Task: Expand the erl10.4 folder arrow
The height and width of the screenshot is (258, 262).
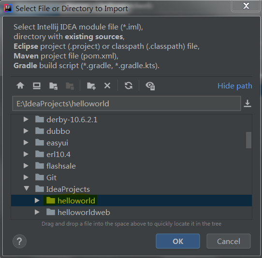Action: (x=26, y=154)
